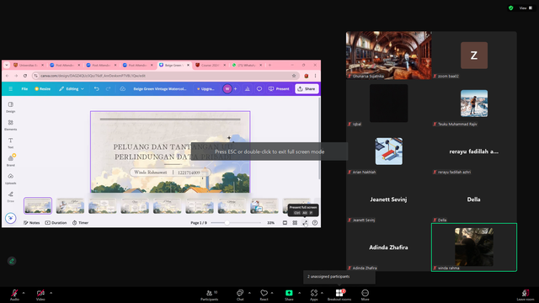The height and width of the screenshot is (303, 539).
Task: Open the Elements panel in Canva sidebar
Action: [11, 125]
